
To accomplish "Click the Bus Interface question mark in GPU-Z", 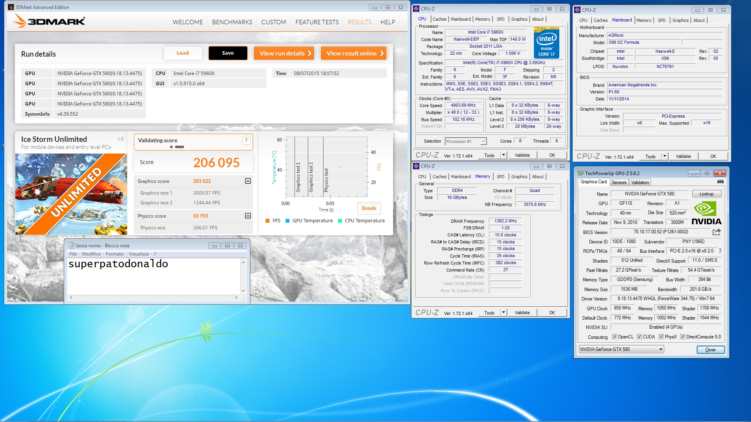I will (x=720, y=251).
